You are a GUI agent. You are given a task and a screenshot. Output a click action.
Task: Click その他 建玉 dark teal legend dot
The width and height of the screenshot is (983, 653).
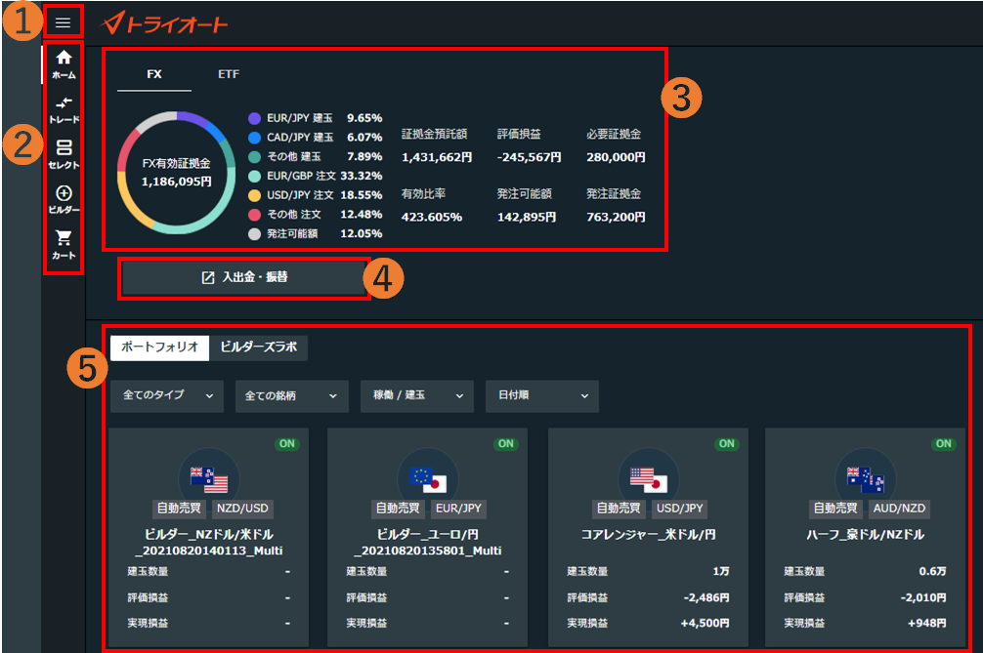click(x=254, y=156)
